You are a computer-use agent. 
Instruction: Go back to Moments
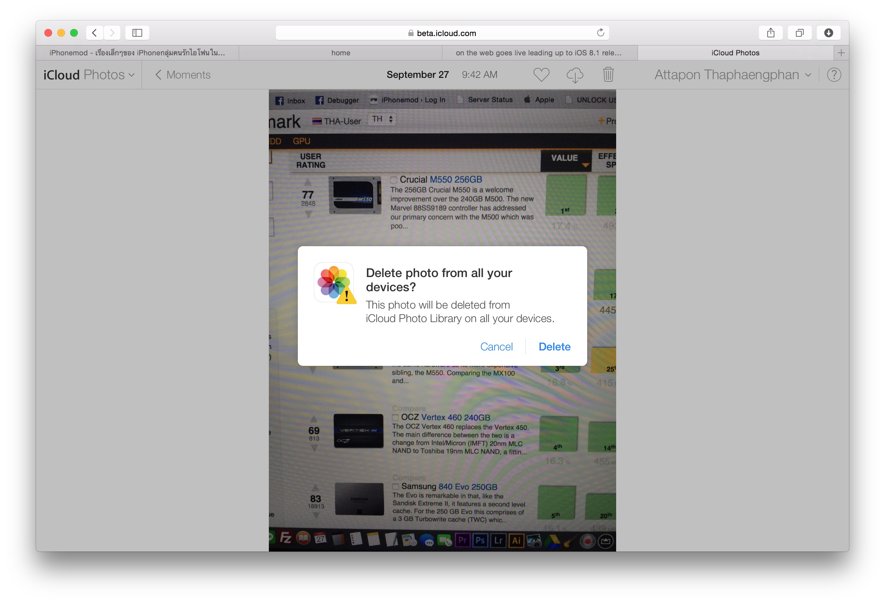(183, 75)
